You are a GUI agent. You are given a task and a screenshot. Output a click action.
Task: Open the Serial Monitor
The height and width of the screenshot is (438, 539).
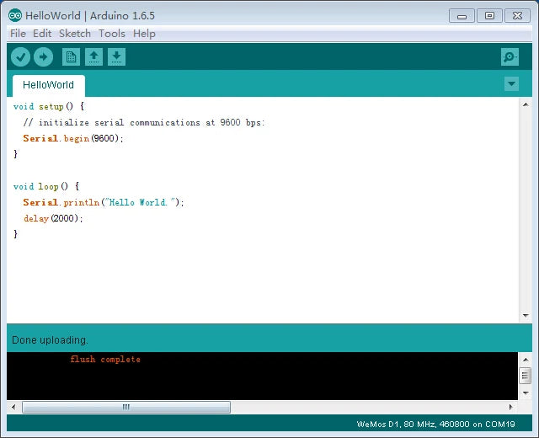[510, 56]
